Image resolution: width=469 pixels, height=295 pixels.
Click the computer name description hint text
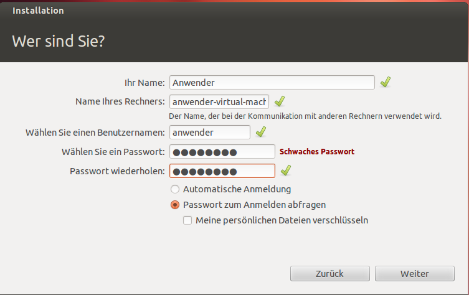pyautogui.click(x=305, y=116)
